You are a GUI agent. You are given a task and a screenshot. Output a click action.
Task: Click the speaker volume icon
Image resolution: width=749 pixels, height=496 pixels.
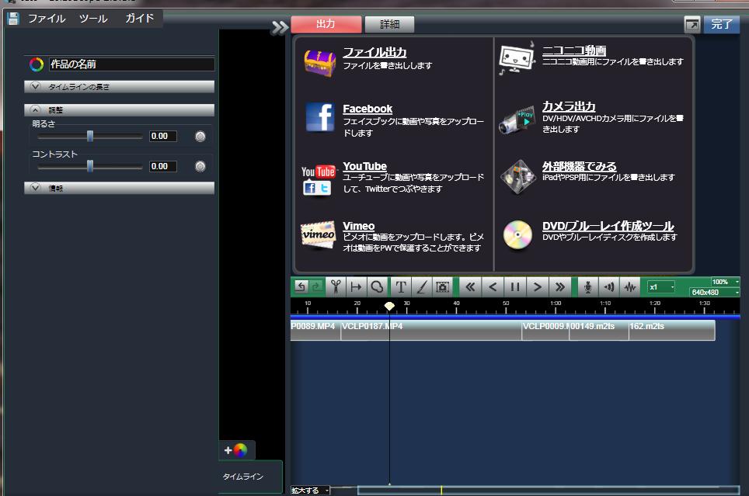point(609,287)
